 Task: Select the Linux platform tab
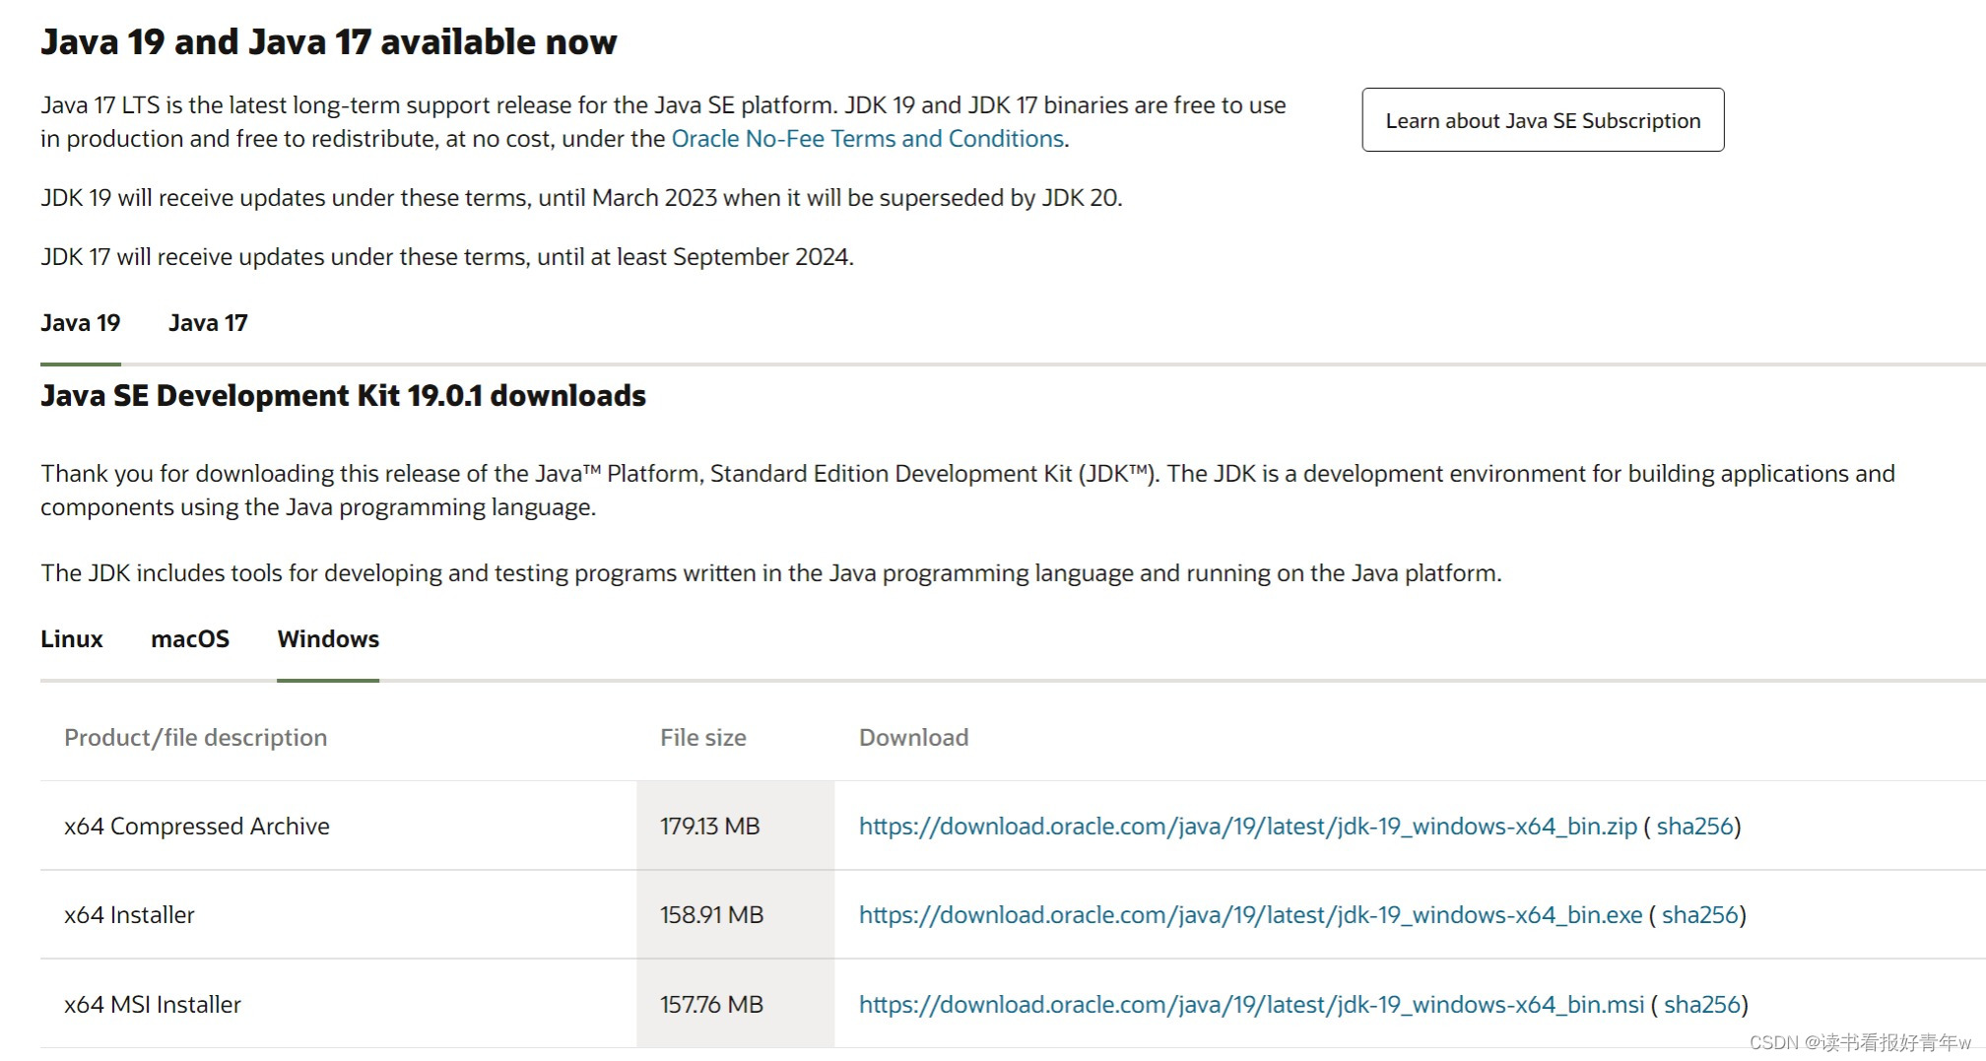click(x=72, y=639)
